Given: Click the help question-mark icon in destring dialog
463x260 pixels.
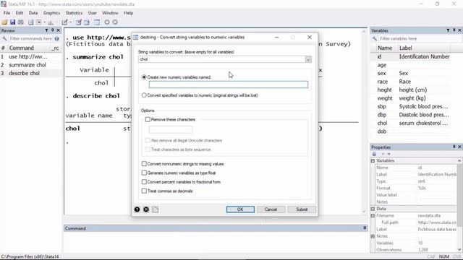Looking at the screenshot, I should tap(137, 209).
